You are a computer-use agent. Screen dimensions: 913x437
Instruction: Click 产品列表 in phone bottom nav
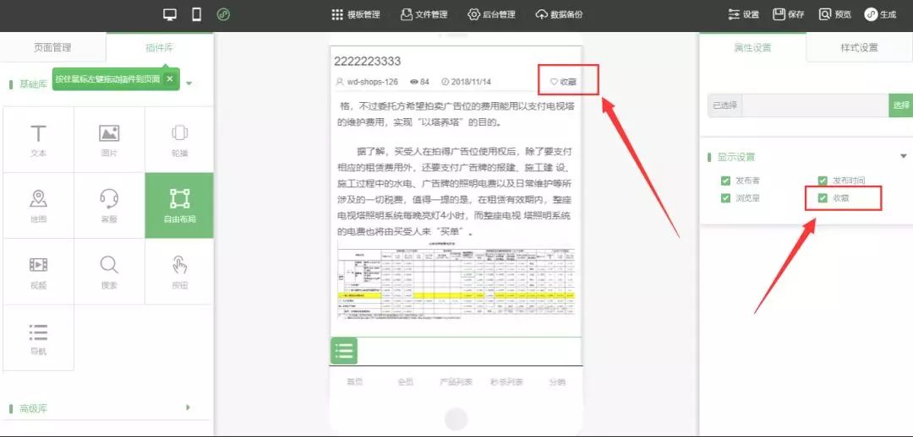point(456,382)
